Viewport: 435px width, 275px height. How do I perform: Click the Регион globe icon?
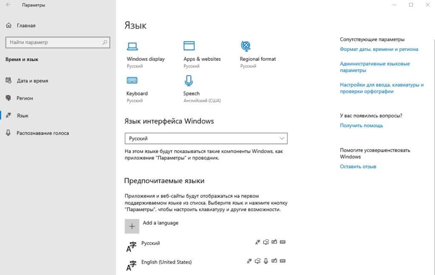(8, 98)
